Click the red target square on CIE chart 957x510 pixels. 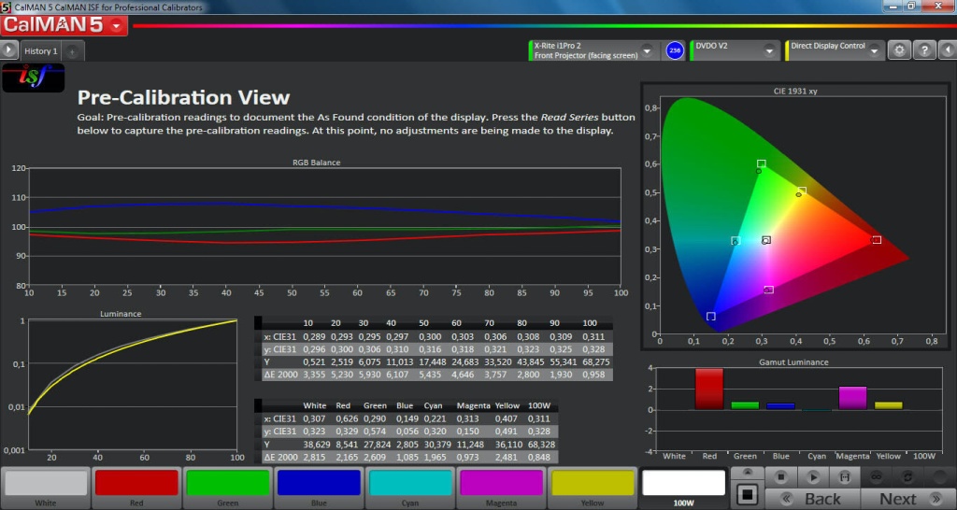pyautogui.click(x=877, y=240)
